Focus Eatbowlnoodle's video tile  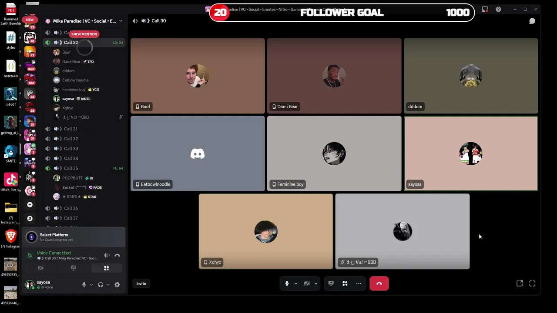(198, 153)
